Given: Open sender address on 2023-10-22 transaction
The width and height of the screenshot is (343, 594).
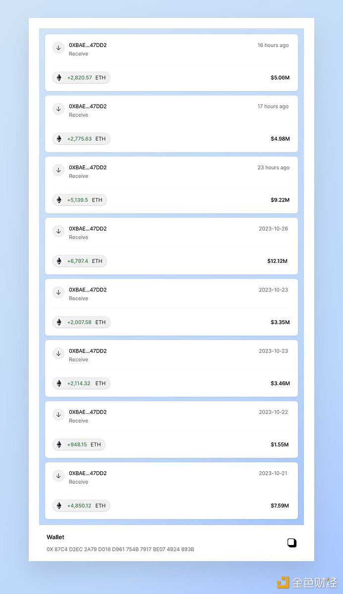Looking at the screenshot, I should 88,412.
